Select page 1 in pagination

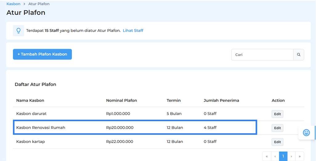(x=283, y=156)
